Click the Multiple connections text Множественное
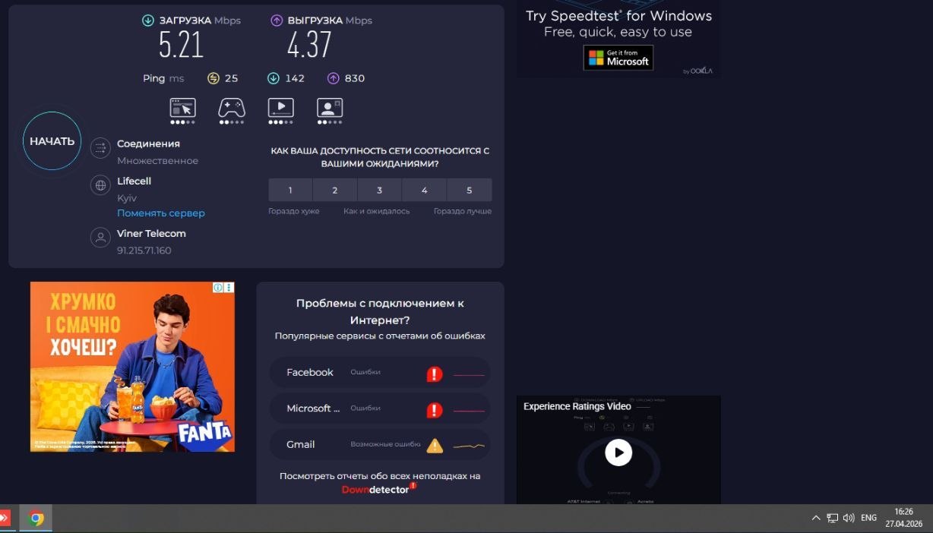This screenshot has height=533, width=933. tap(157, 161)
